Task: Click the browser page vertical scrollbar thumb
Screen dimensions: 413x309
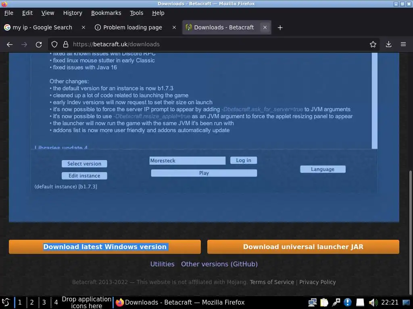Action: 411,233
